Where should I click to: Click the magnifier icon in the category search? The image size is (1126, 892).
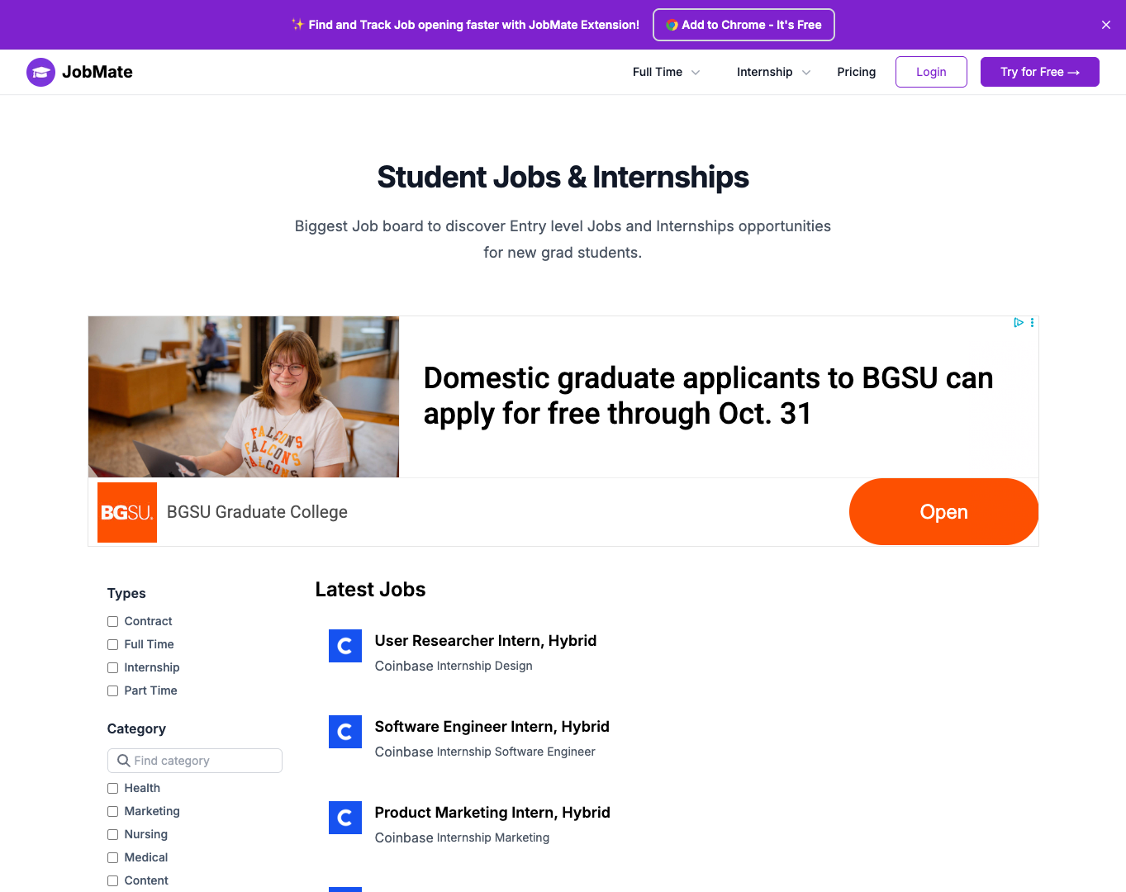123,760
